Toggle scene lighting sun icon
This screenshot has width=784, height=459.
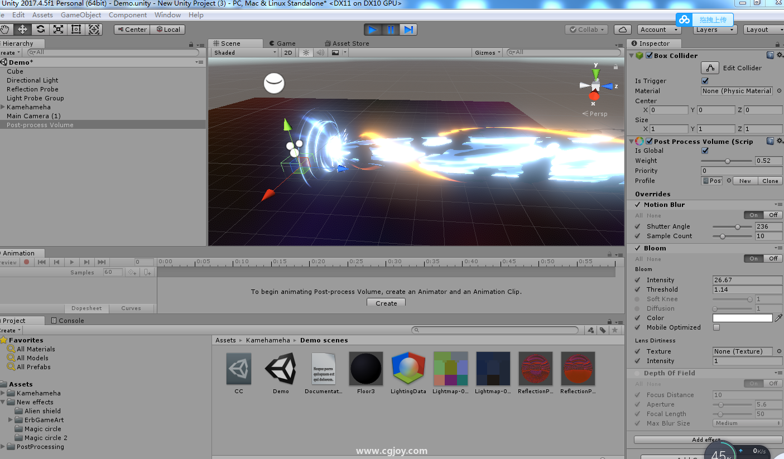306,52
